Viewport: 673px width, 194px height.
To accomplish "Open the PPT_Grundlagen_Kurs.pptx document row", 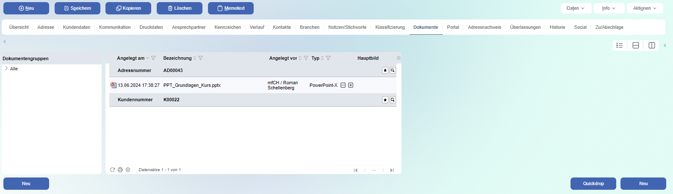I will [192, 85].
